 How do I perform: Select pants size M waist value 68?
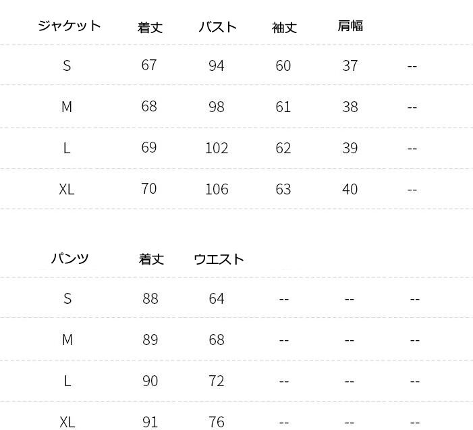tap(217, 340)
